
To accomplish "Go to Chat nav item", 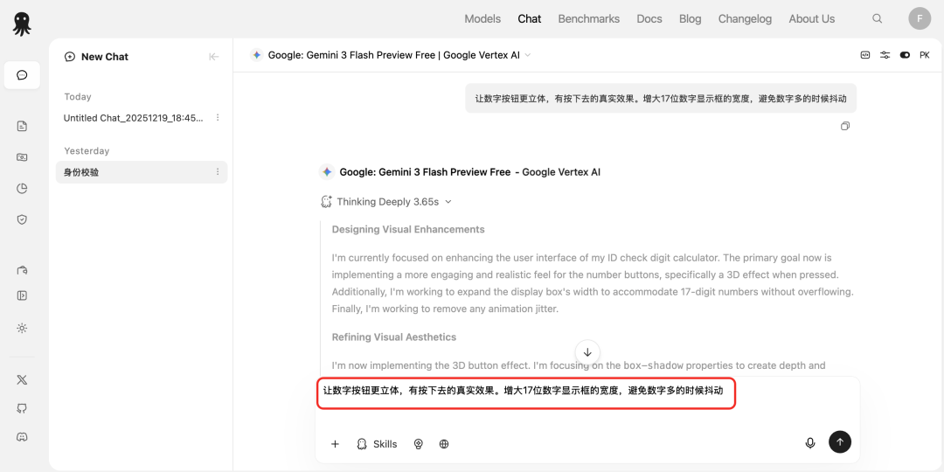I will coord(529,18).
